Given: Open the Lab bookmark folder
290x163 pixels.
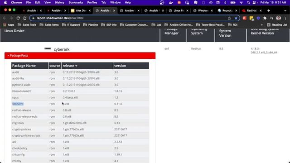Looking at the screenshot, I should click(156, 25).
